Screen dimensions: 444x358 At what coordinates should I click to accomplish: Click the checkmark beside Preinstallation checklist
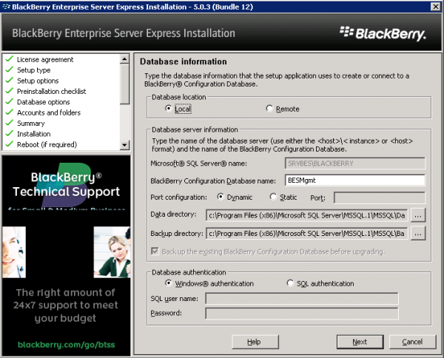10,90
